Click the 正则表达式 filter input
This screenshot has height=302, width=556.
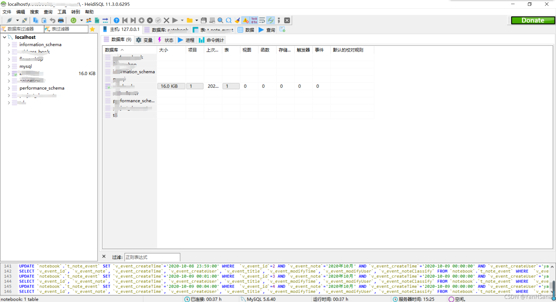click(152, 257)
